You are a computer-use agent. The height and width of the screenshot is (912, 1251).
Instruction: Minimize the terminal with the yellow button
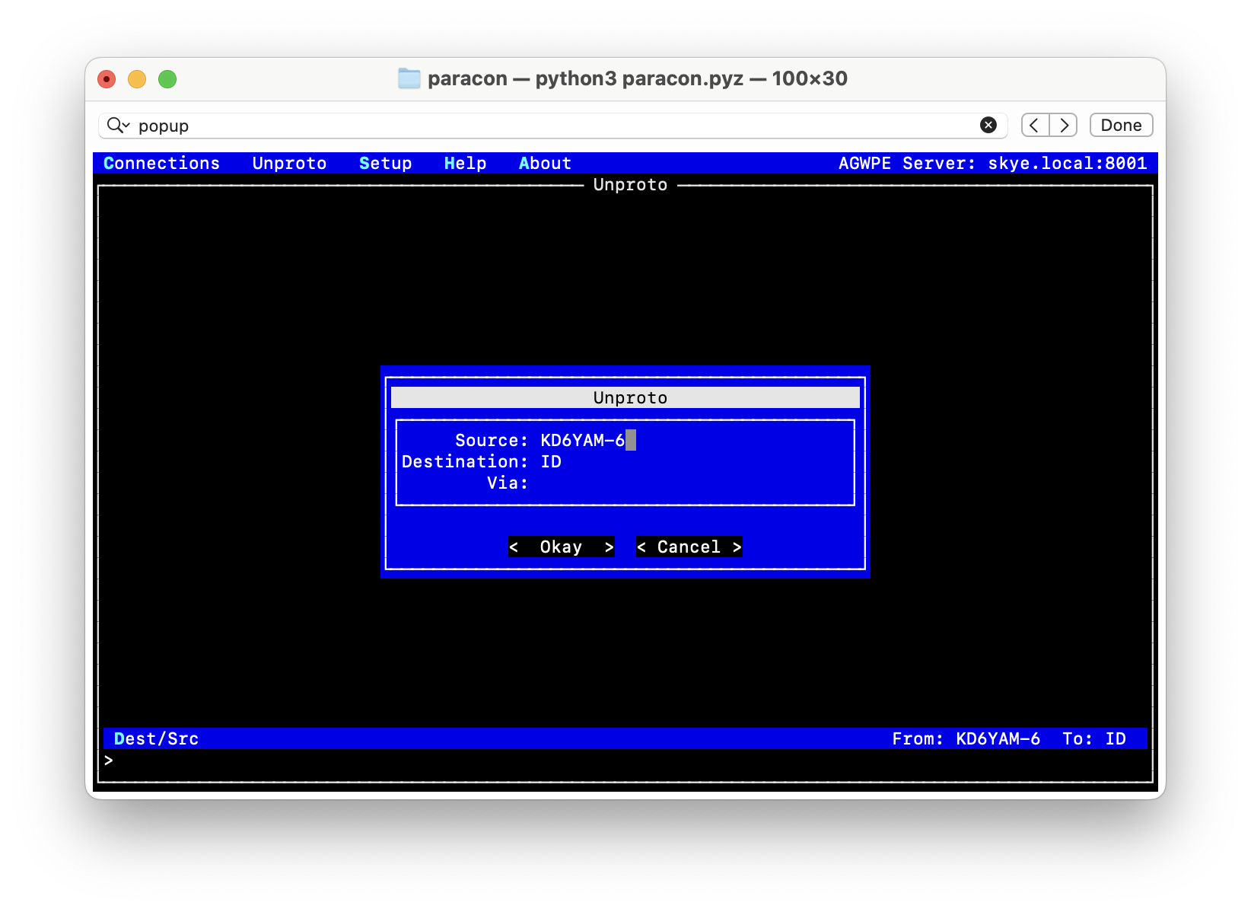click(x=137, y=79)
